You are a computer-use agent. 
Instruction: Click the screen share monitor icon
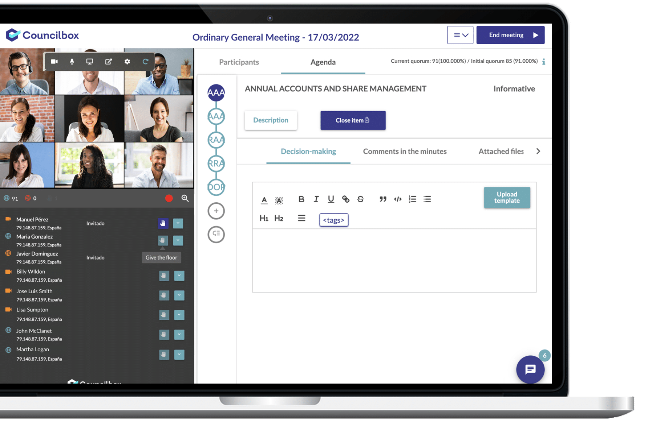[90, 62]
